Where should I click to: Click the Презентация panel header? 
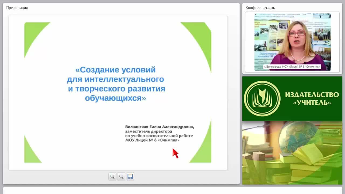pos(17,8)
